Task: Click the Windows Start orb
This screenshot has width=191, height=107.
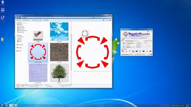Action: point(2,106)
